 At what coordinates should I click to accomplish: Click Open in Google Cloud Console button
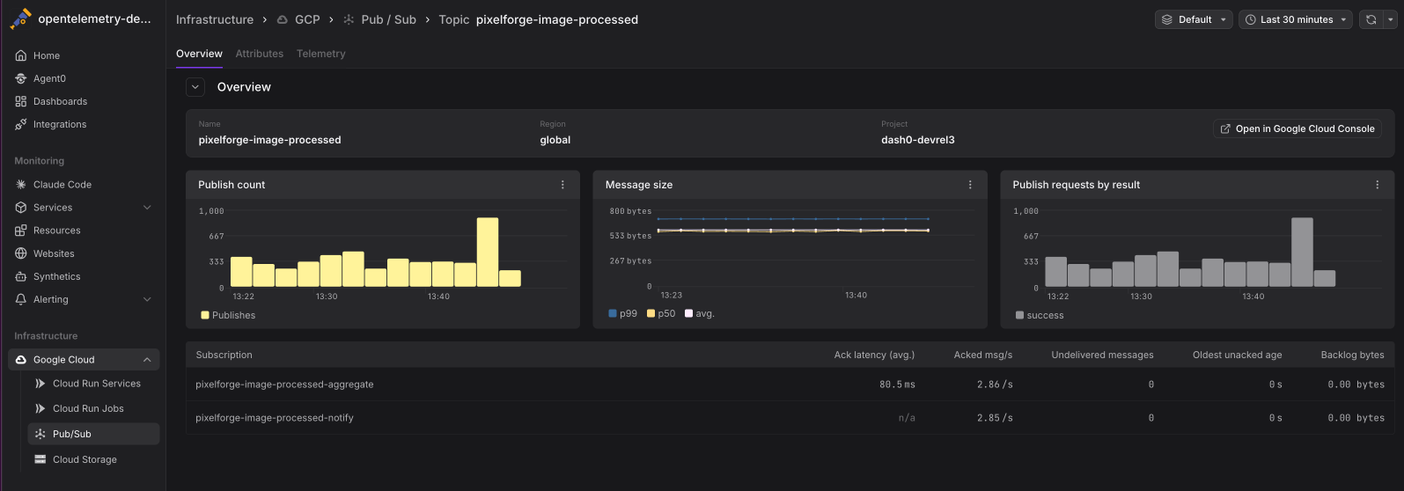pos(1297,128)
